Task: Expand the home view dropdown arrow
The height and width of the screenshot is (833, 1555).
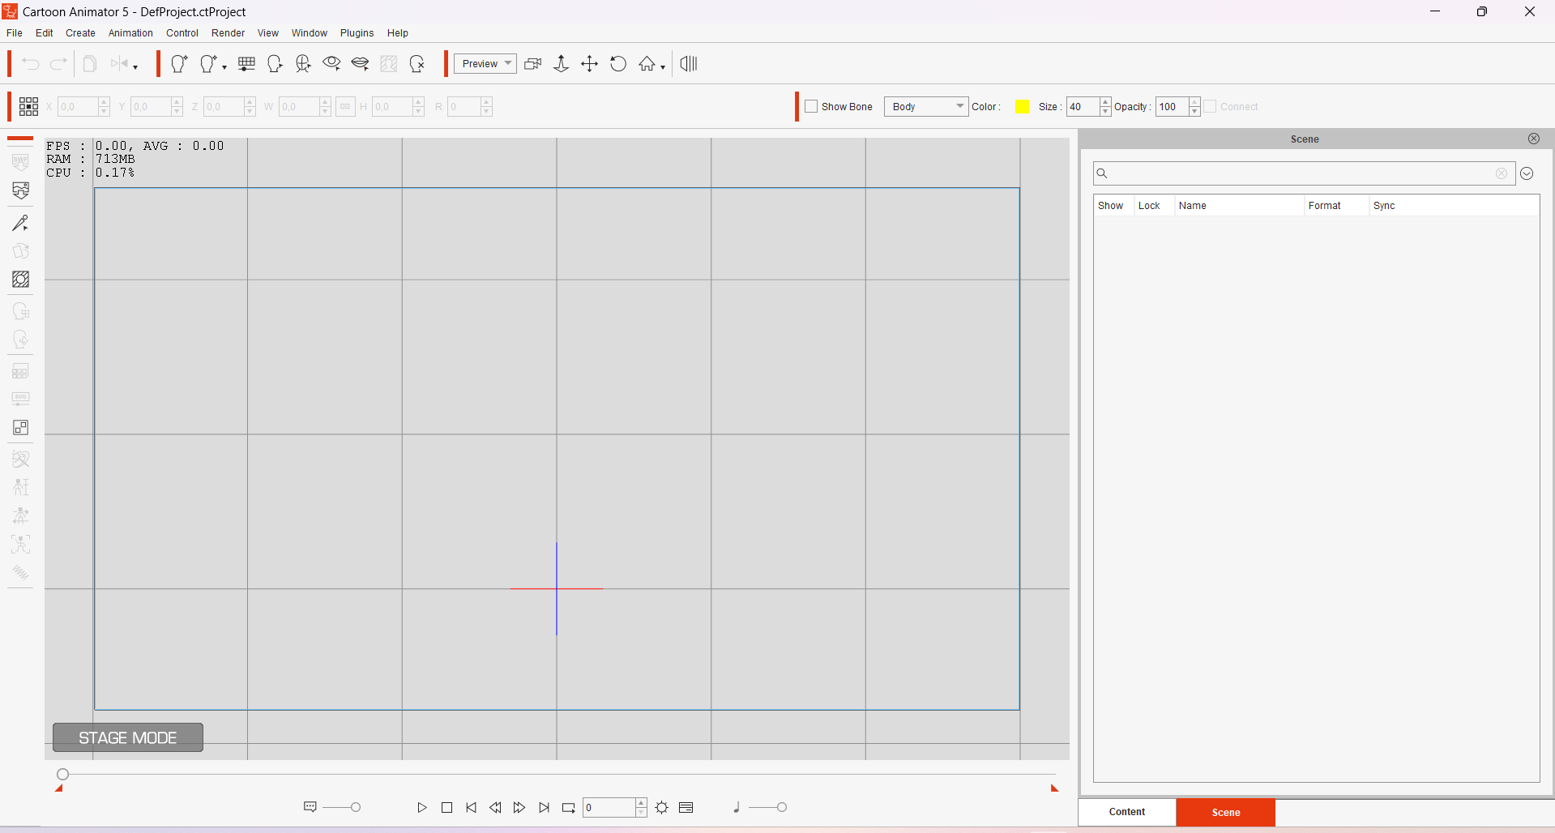Action: tap(663, 67)
